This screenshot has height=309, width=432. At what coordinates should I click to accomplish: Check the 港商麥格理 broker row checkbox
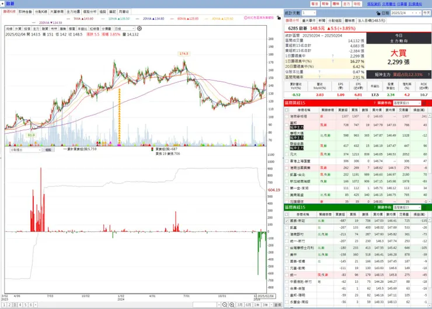(x=287, y=116)
